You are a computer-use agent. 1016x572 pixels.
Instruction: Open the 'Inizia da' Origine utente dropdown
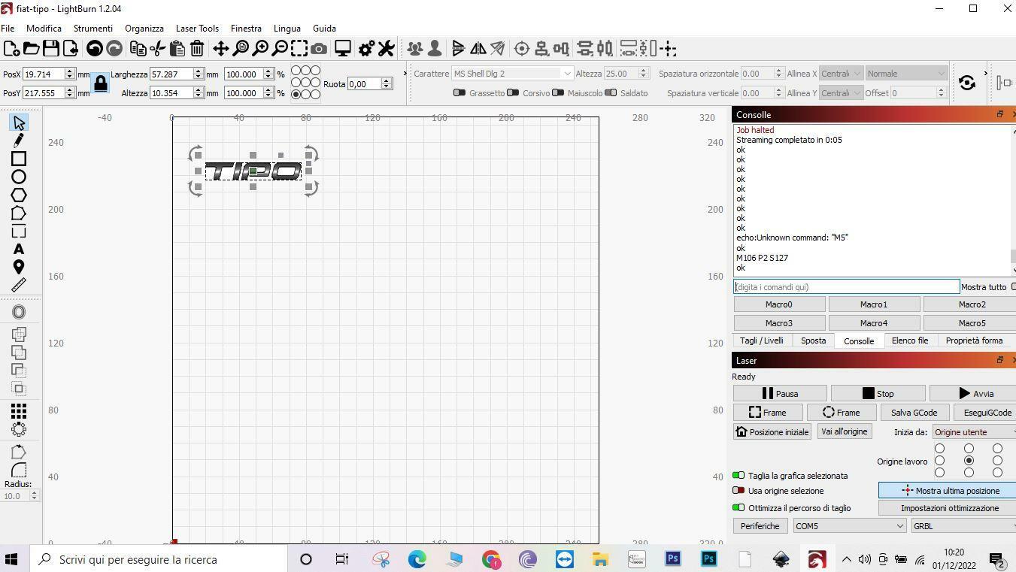pyautogui.click(x=974, y=432)
